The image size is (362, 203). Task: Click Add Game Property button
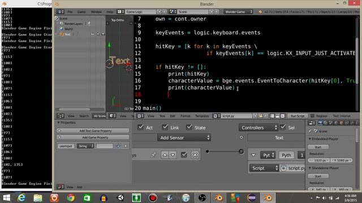pos(93,138)
